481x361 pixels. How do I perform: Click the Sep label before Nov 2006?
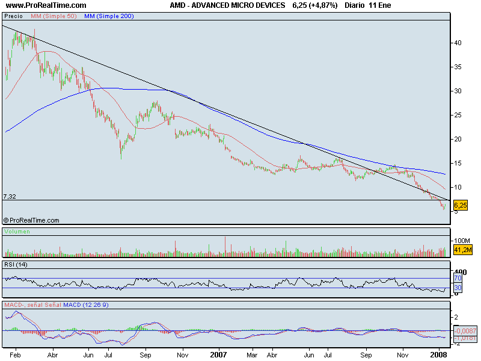point(145,355)
